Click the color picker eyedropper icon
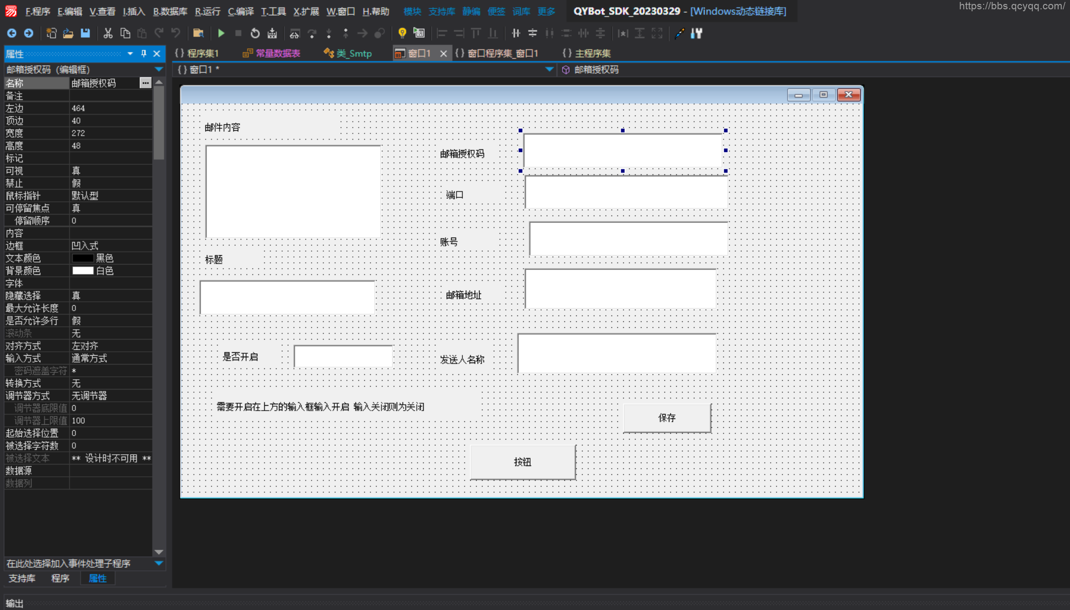 point(680,33)
